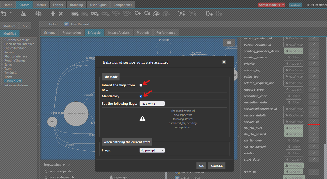The height and width of the screenshot is (179, 327).
Task: Close the Behavior of service_id dialog
Action: pyautogui.click(x=224, y=62)
